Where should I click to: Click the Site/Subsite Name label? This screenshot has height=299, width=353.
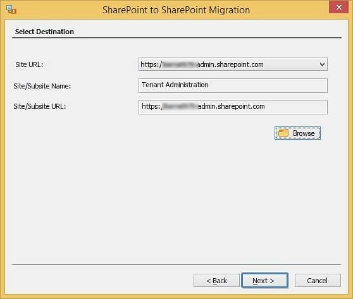pyautogui.click(x=42, y=86)
